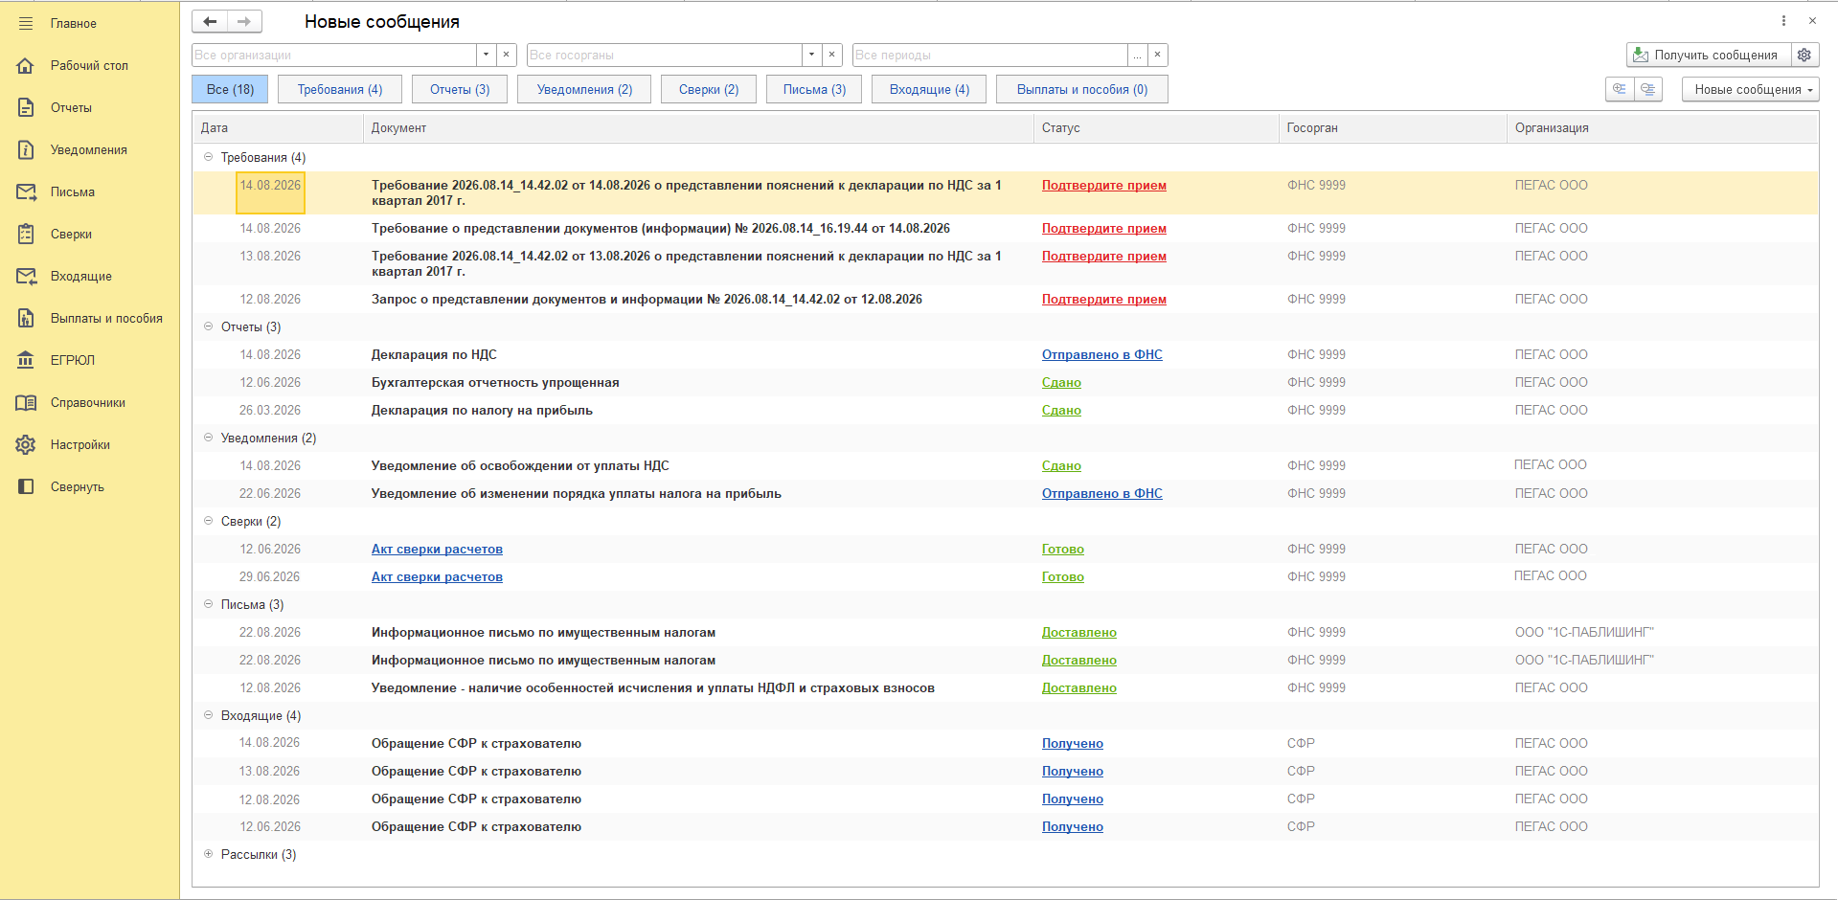The height and width of the screenshot is (900, 1838).
Task: Click the back navigation arrow
Action: pyautogui.click(x=210, y=21)
